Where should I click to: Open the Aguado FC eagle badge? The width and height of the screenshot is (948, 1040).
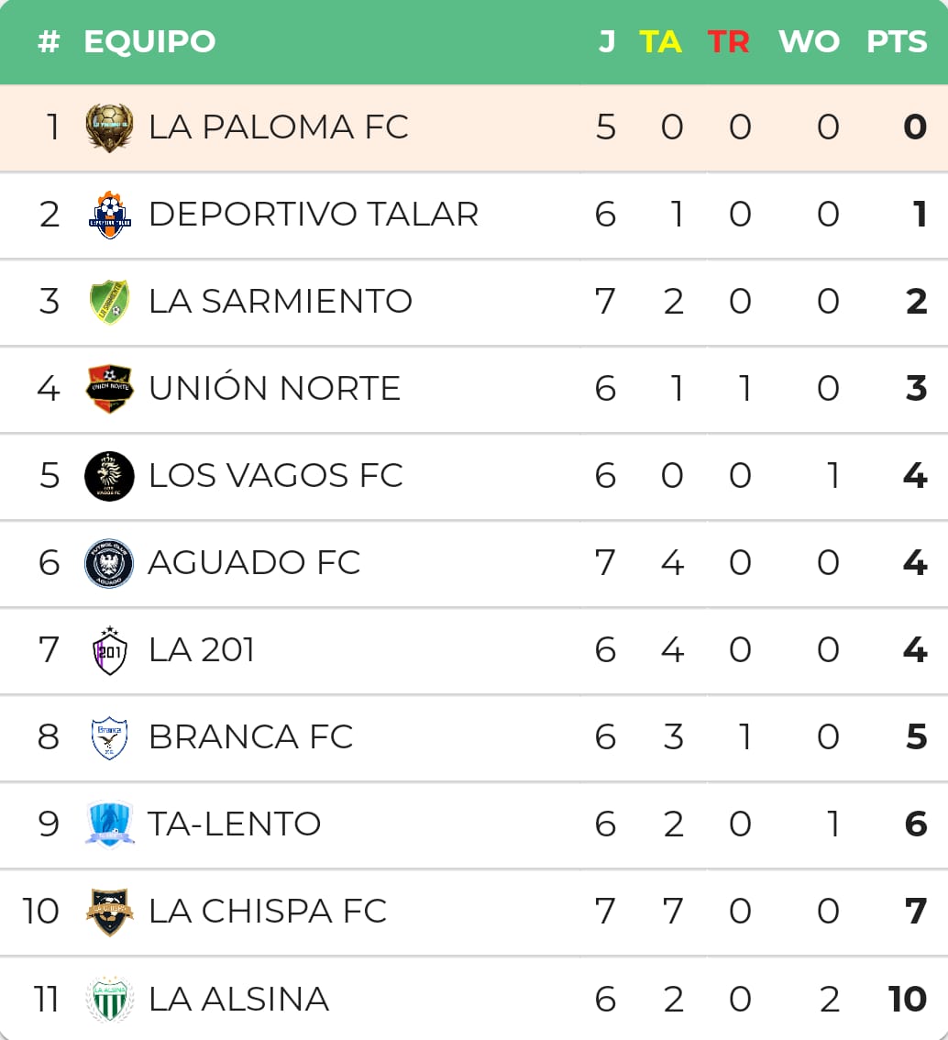tap(109, 563)
